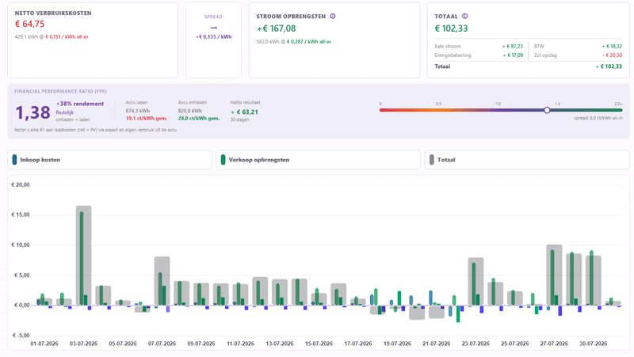This screenshot has width=634, height=357.
Task: Toggle the Verkoop opbrengsten chart series
Action: click(x=319, y=160)
